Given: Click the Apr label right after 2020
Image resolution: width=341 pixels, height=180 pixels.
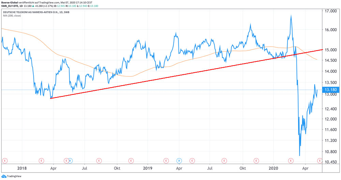Looking at the screenshot, I should pyautogui.click(x=305, y=168).
